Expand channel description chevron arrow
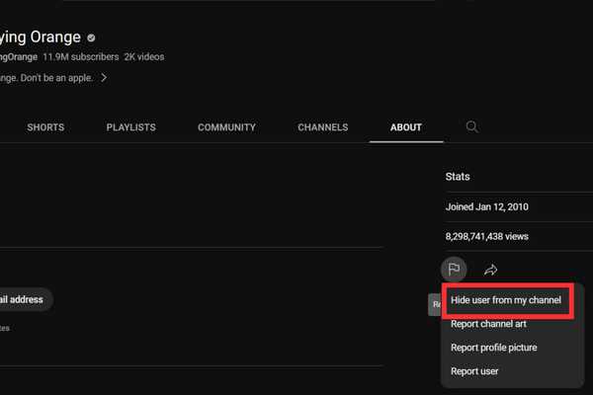Screen dimensions: 593x395 (104, 78)
